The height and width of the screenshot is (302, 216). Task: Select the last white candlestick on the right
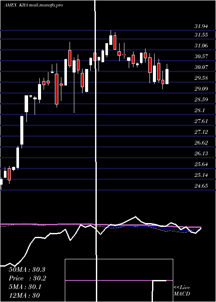pyautogui.click(x=167, y=76)
